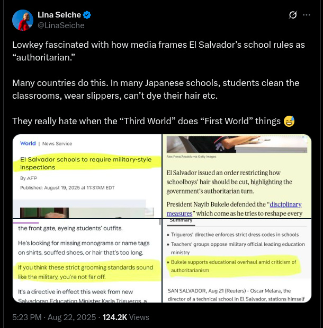
Task: Click the 5:23 PM timestamp
Action: point(26,317)
